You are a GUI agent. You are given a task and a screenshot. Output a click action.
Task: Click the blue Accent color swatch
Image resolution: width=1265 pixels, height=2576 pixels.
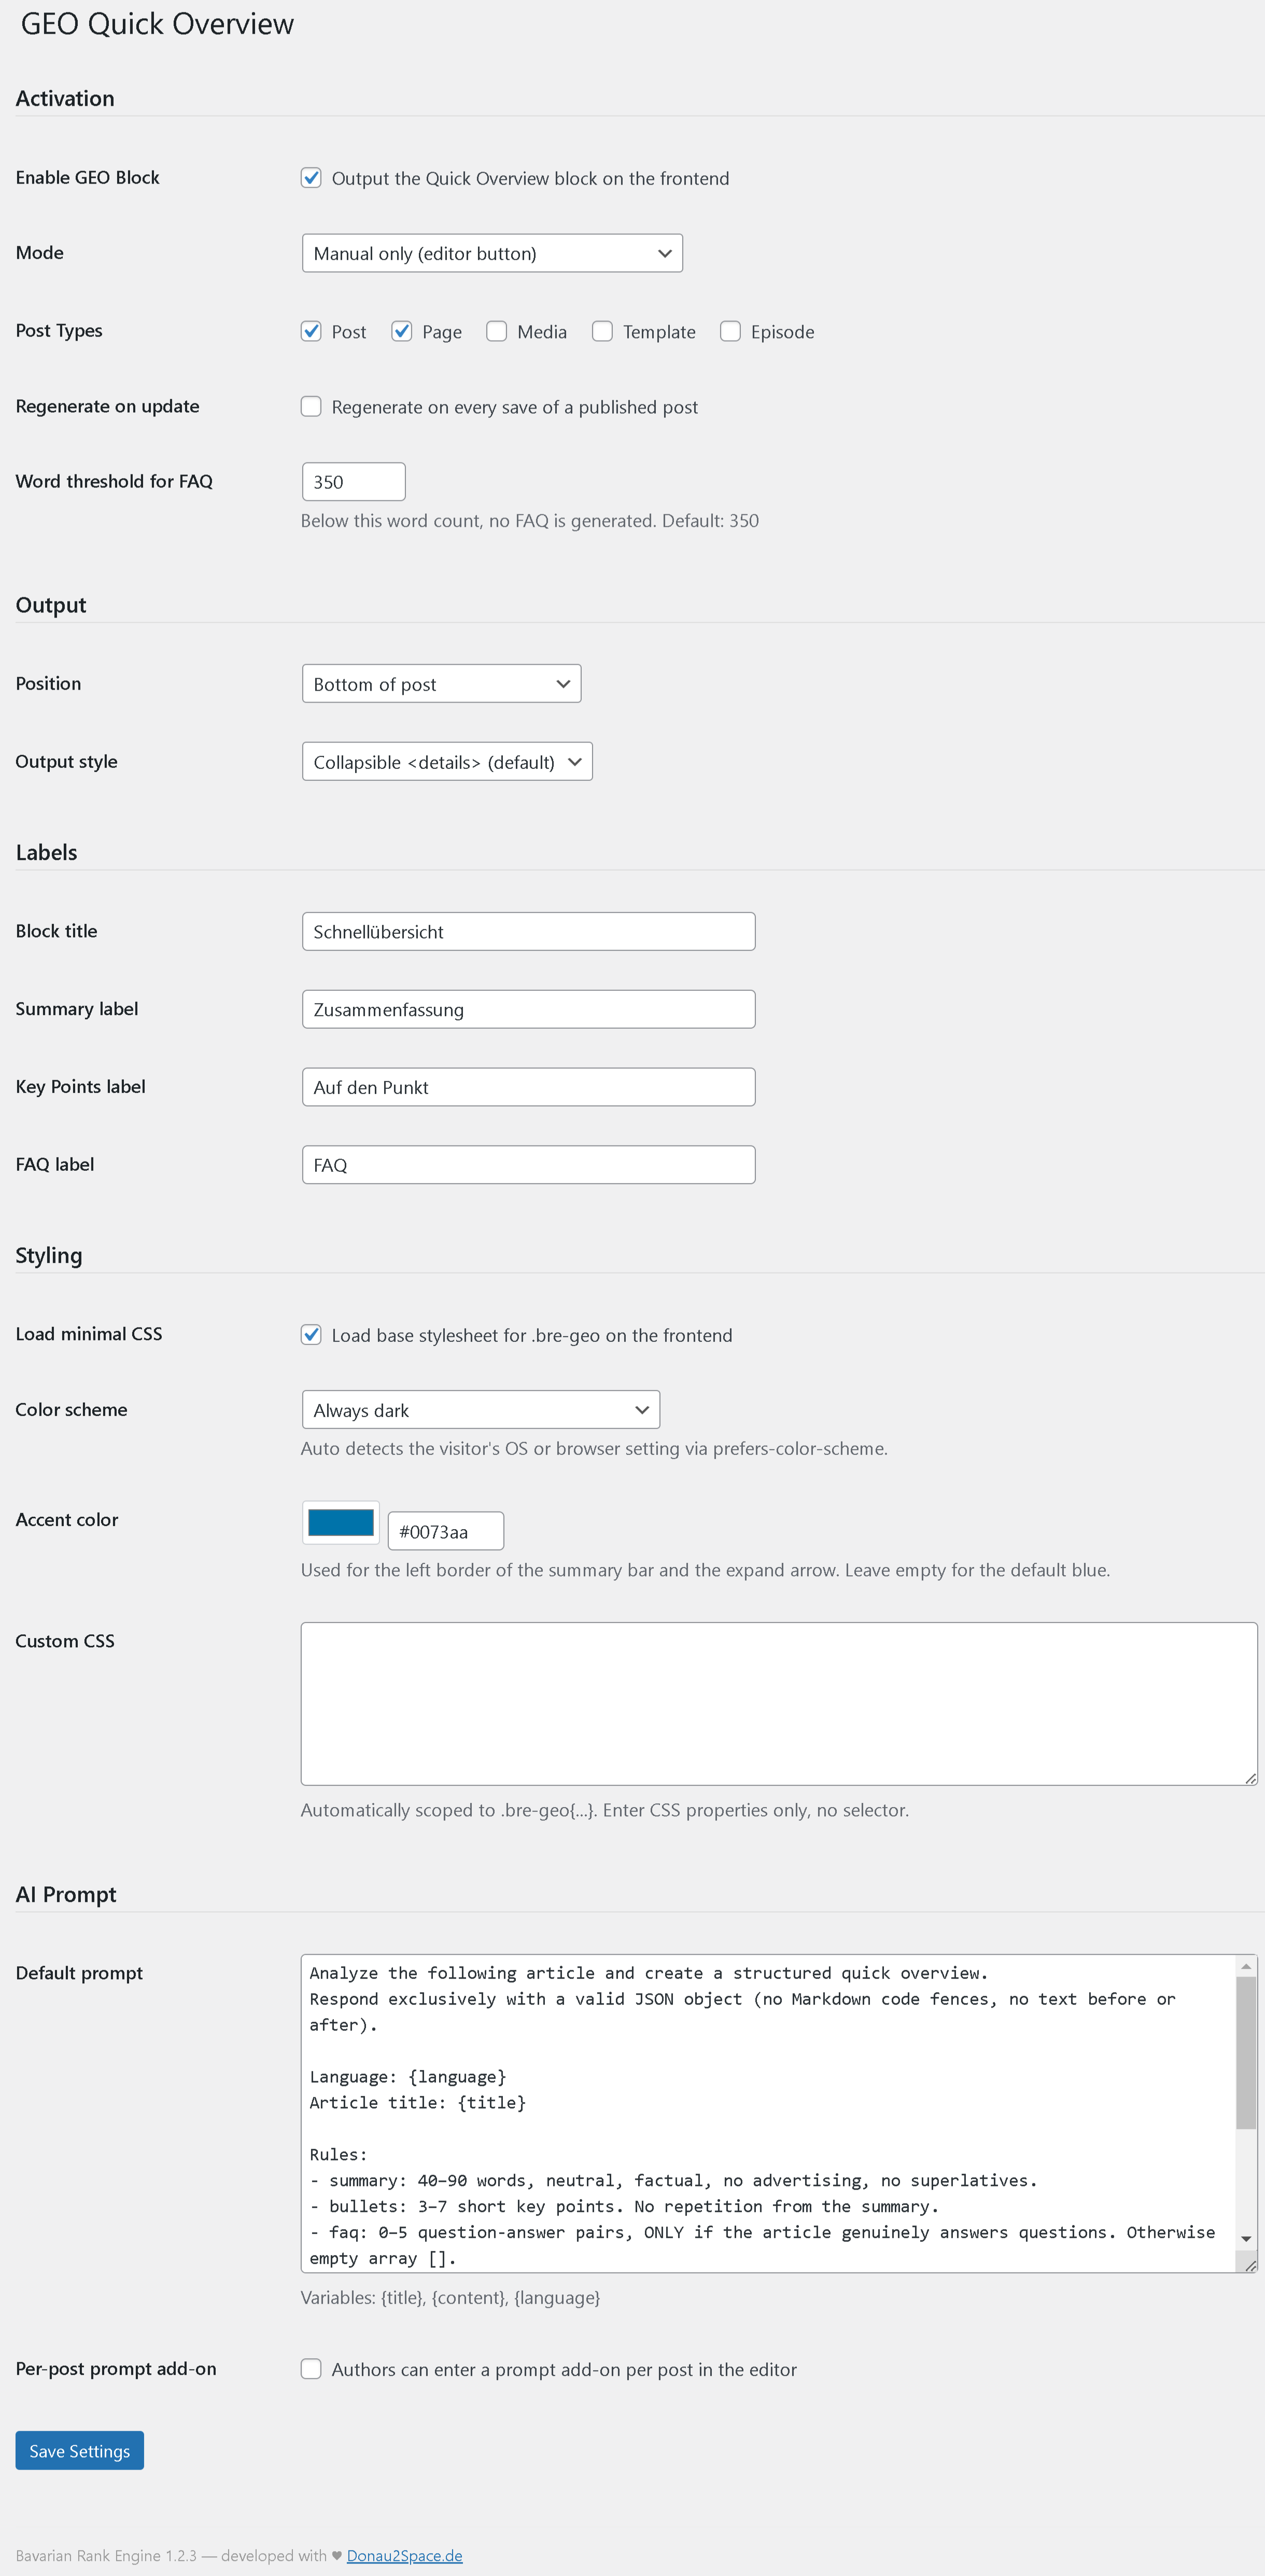[341, 1523]
